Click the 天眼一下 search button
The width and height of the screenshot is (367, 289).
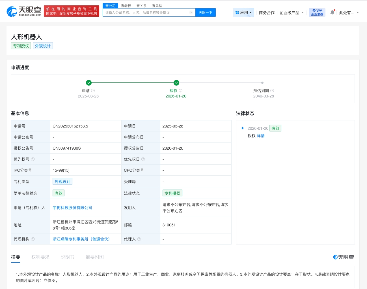tap(205, 12)
